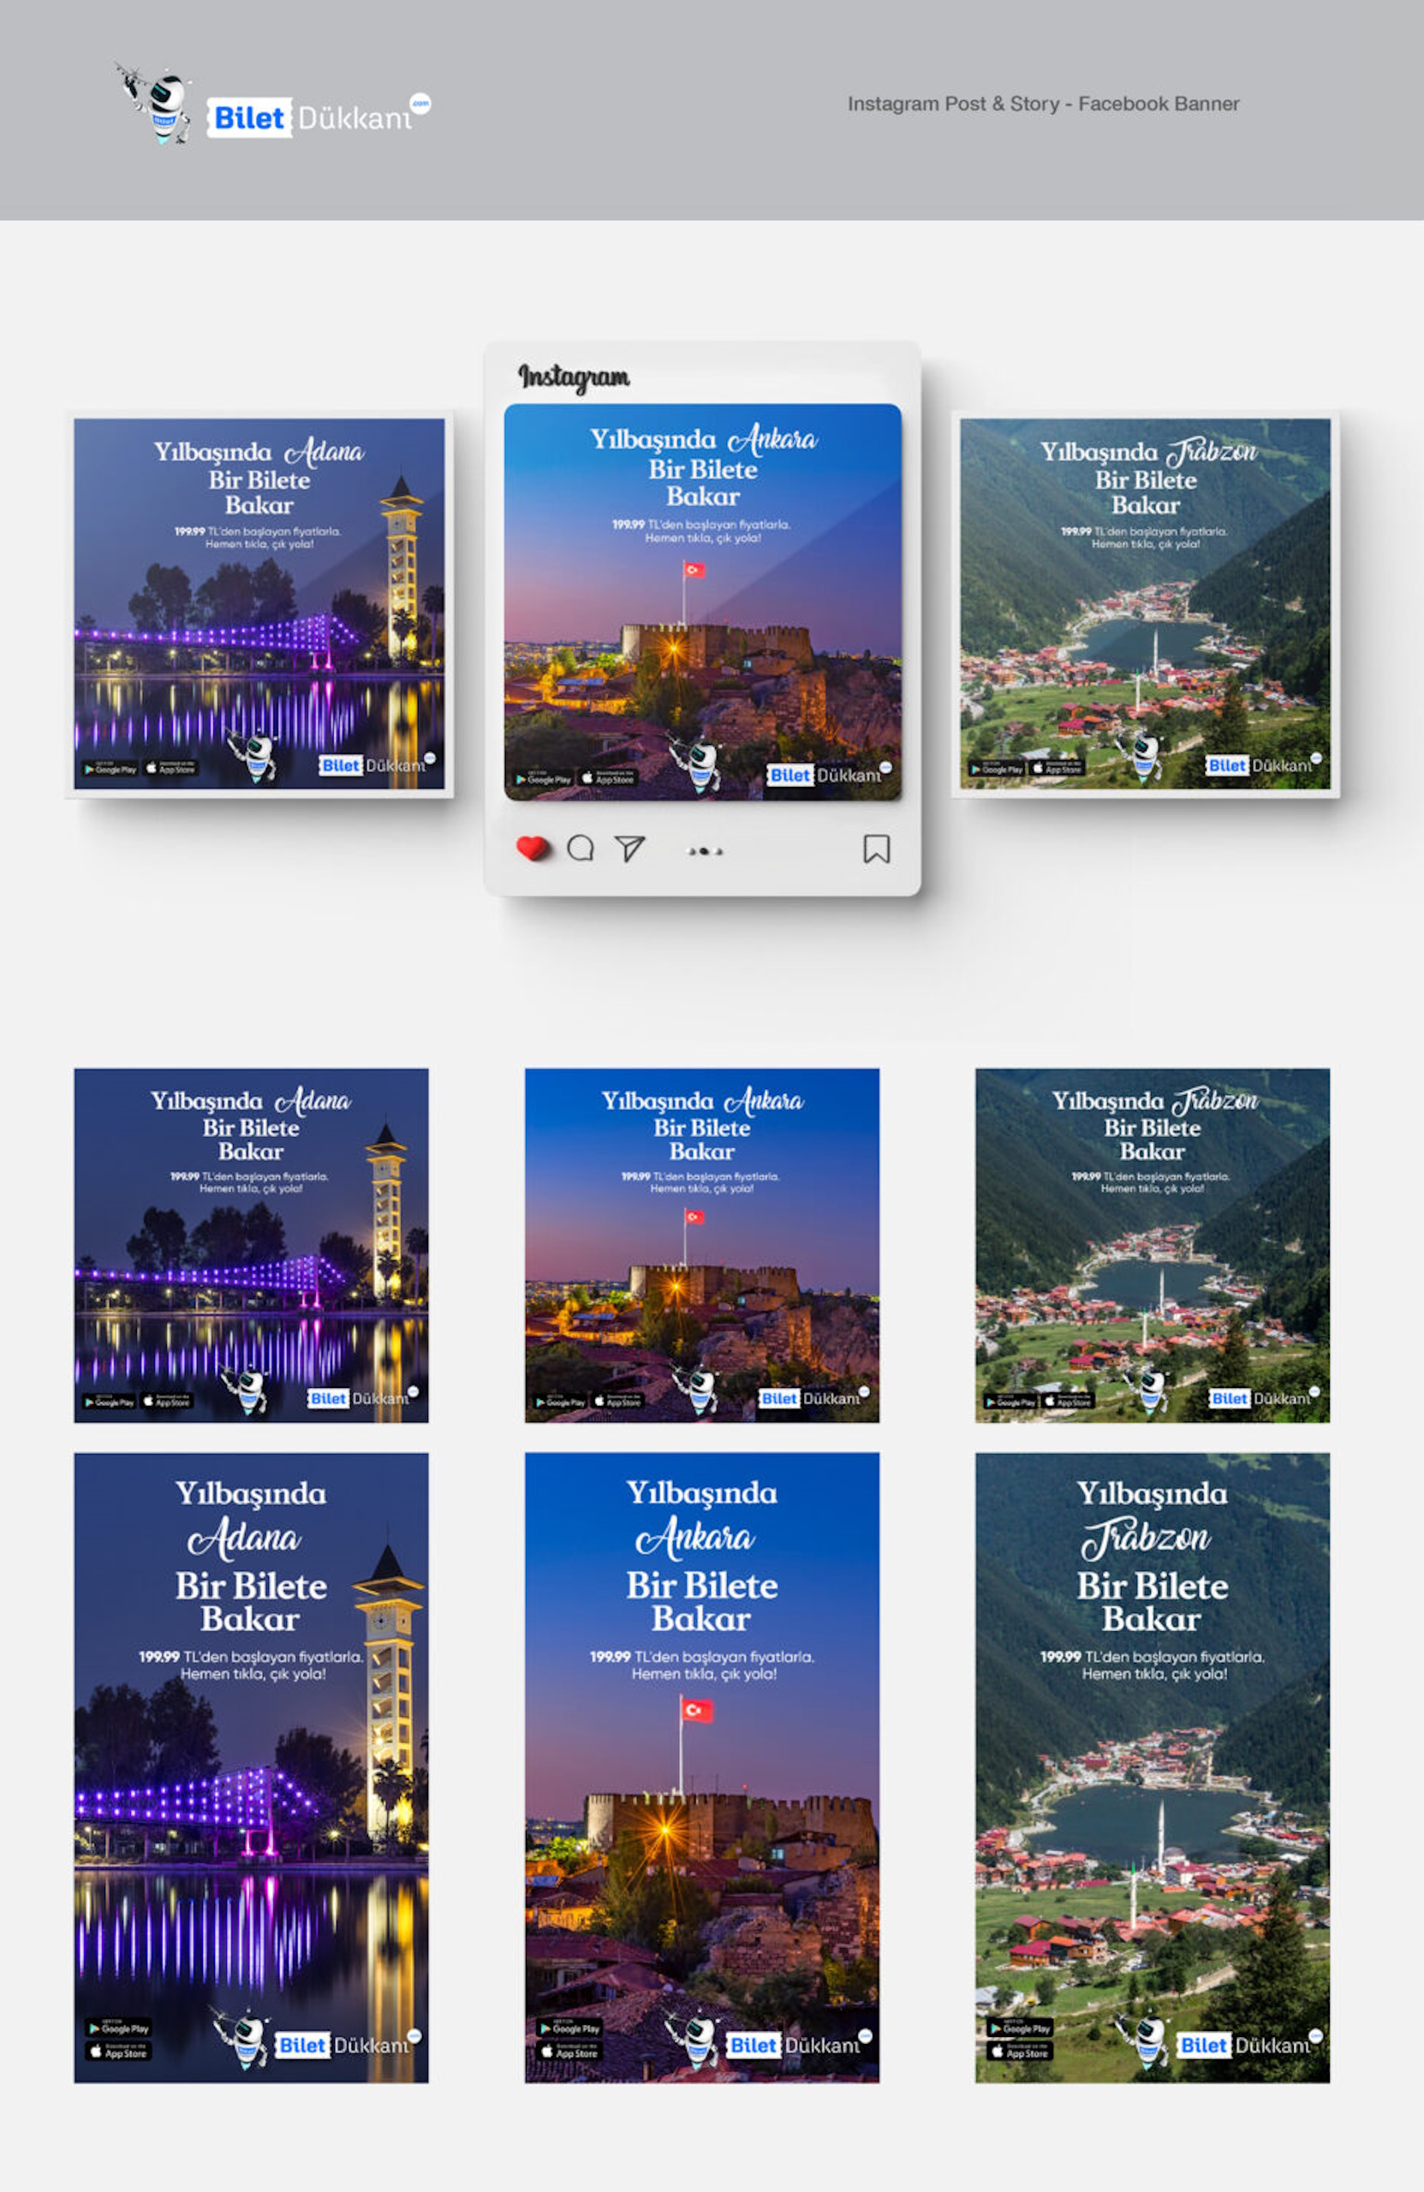The image size is (1424, 2192).
Task: Click 'Bir Bilete Bakar' headline on tall Ankara story
Action: [x=702, y=1602]
